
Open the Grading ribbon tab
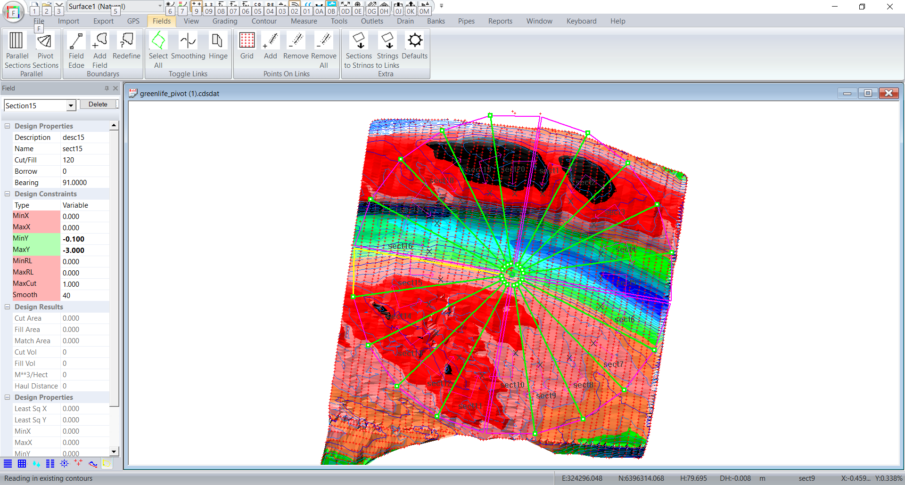[224, 21]
